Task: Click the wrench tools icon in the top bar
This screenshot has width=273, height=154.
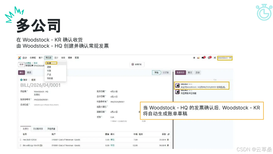Action: click(x=215, y=58)
